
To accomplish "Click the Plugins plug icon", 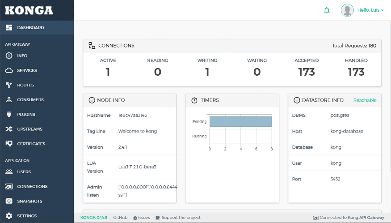I will 9,114.
